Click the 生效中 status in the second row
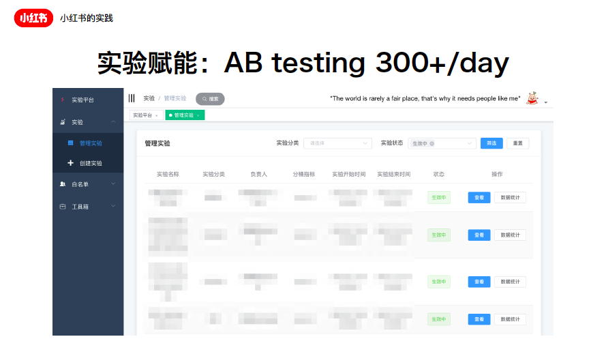This screenshot has height=339, width=606. (439, 235)
